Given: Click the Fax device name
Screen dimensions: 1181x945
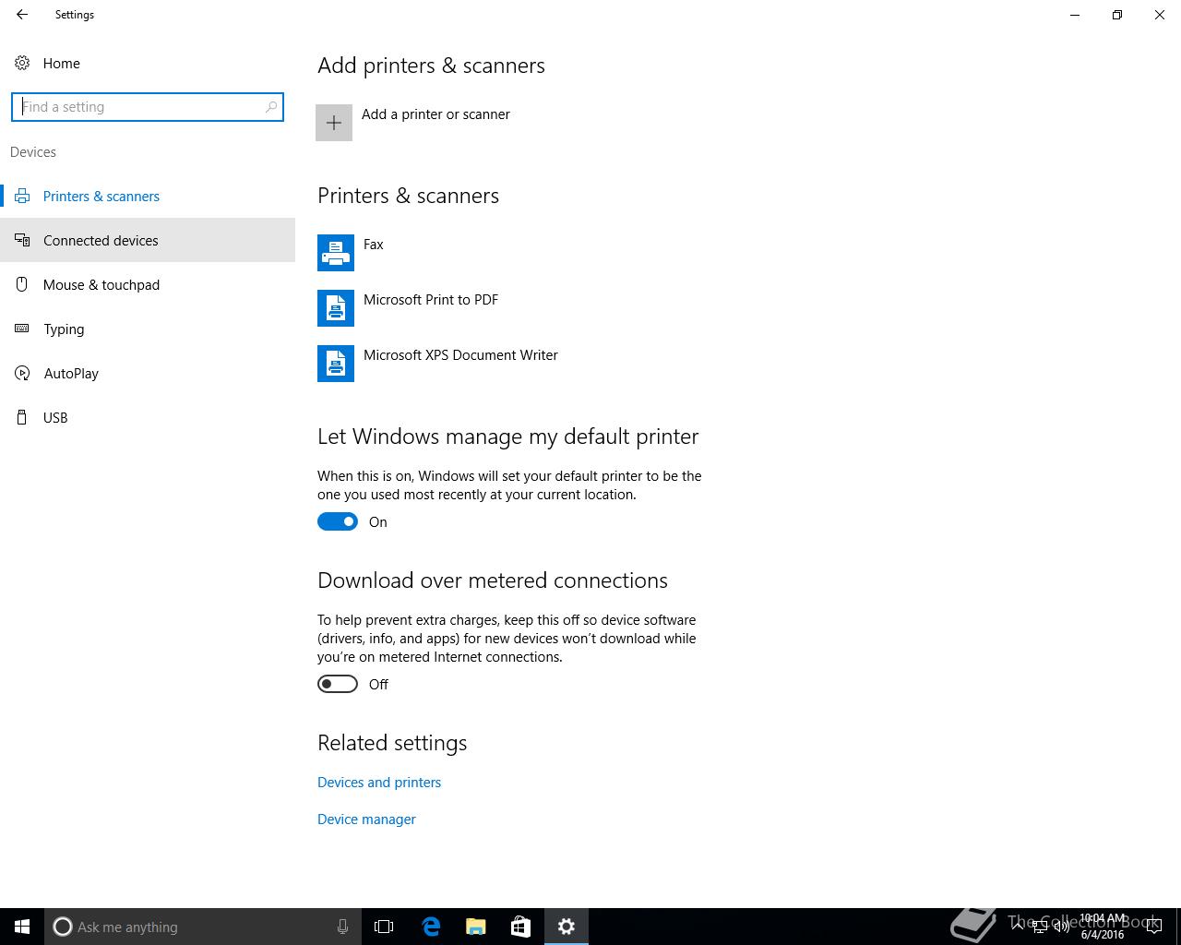Looking at the screenshot, I should point(374,245).
